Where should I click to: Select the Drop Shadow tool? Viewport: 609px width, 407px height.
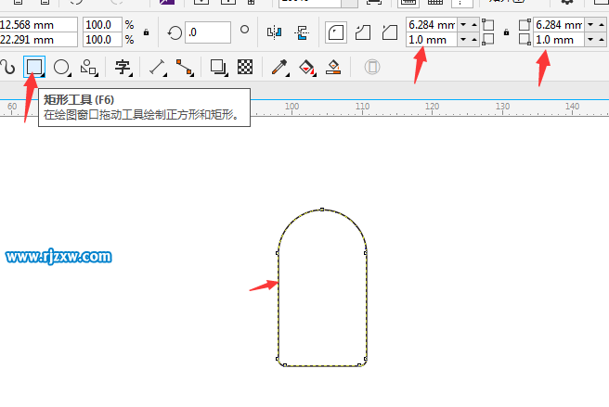point(219,67)
